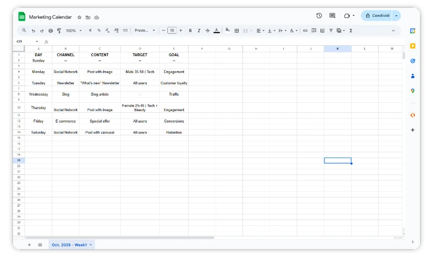This screenshot has width=433, height=257.
Task: Toggle bold formatting
Action: (190, 31)
